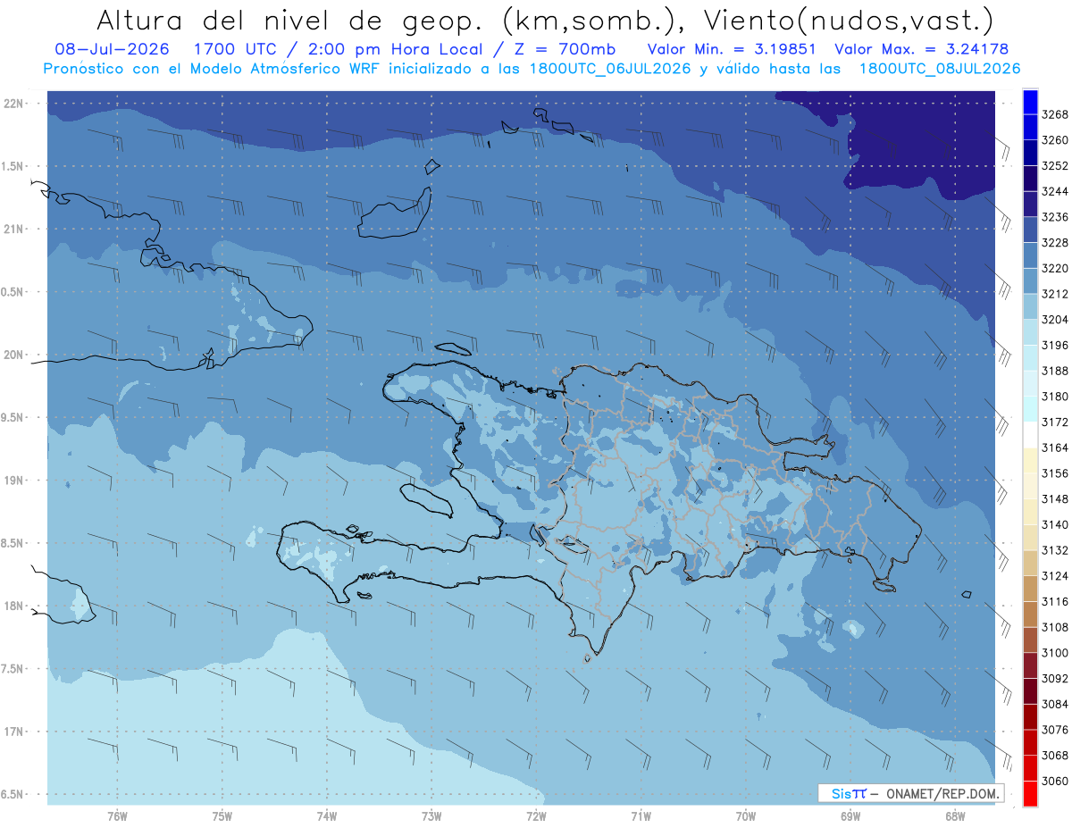Screen dimensions: 1072x828
Task: Click the longitude label 75W
Action: tap(222, 816)
